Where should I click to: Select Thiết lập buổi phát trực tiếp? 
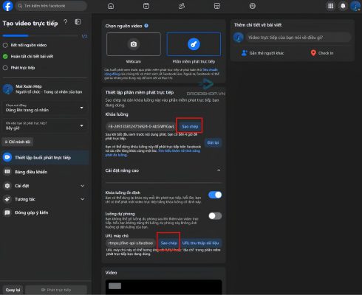(45, 158)
